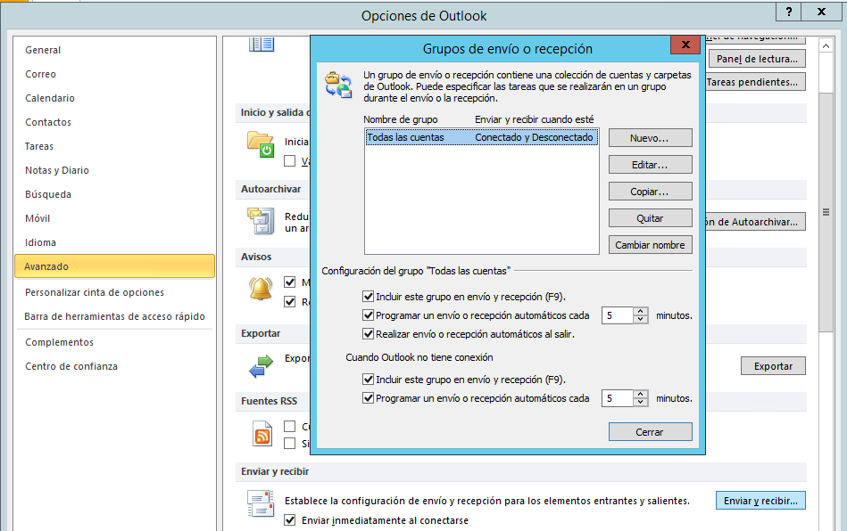The width and height of the screenshot is (847, 531).
Task: Open Autoarchivar configuration button
Action: [x=755, y=222]
